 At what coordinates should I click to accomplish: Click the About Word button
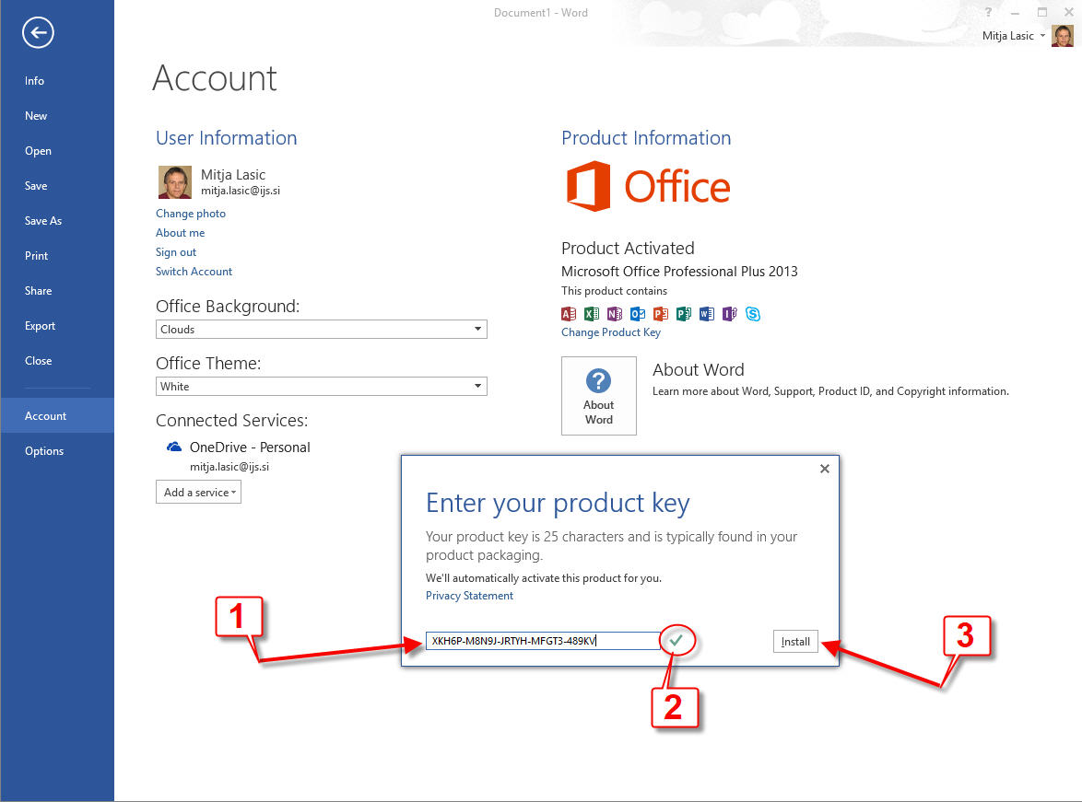(x=598, y=396)
